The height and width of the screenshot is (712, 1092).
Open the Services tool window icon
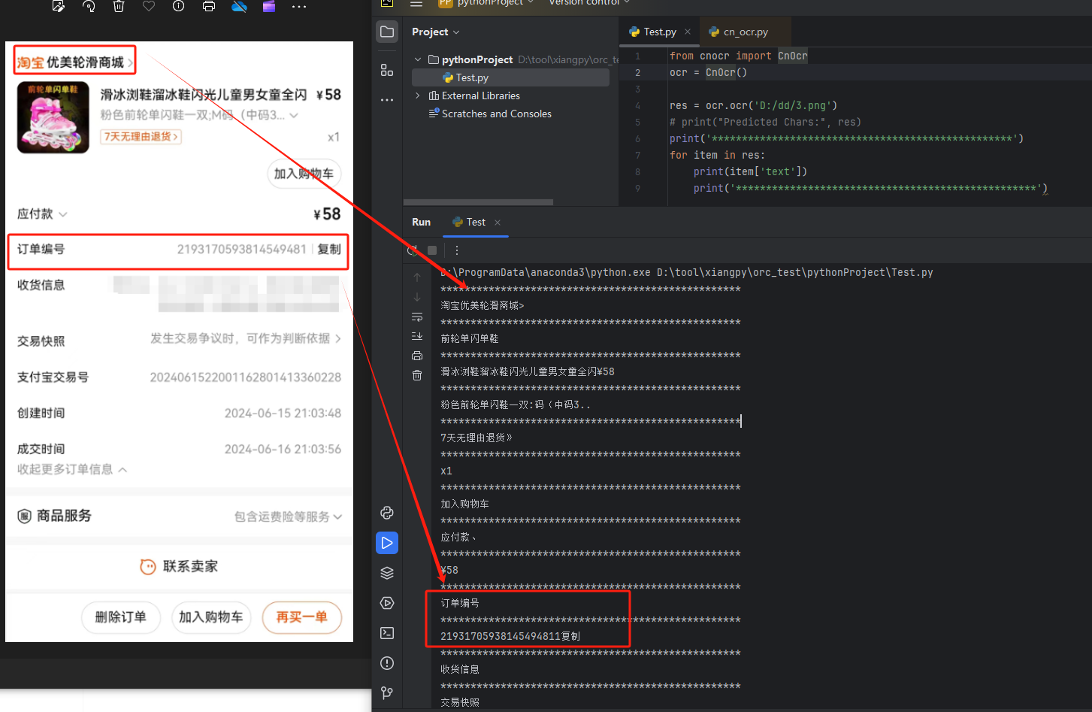coord(387,603)
